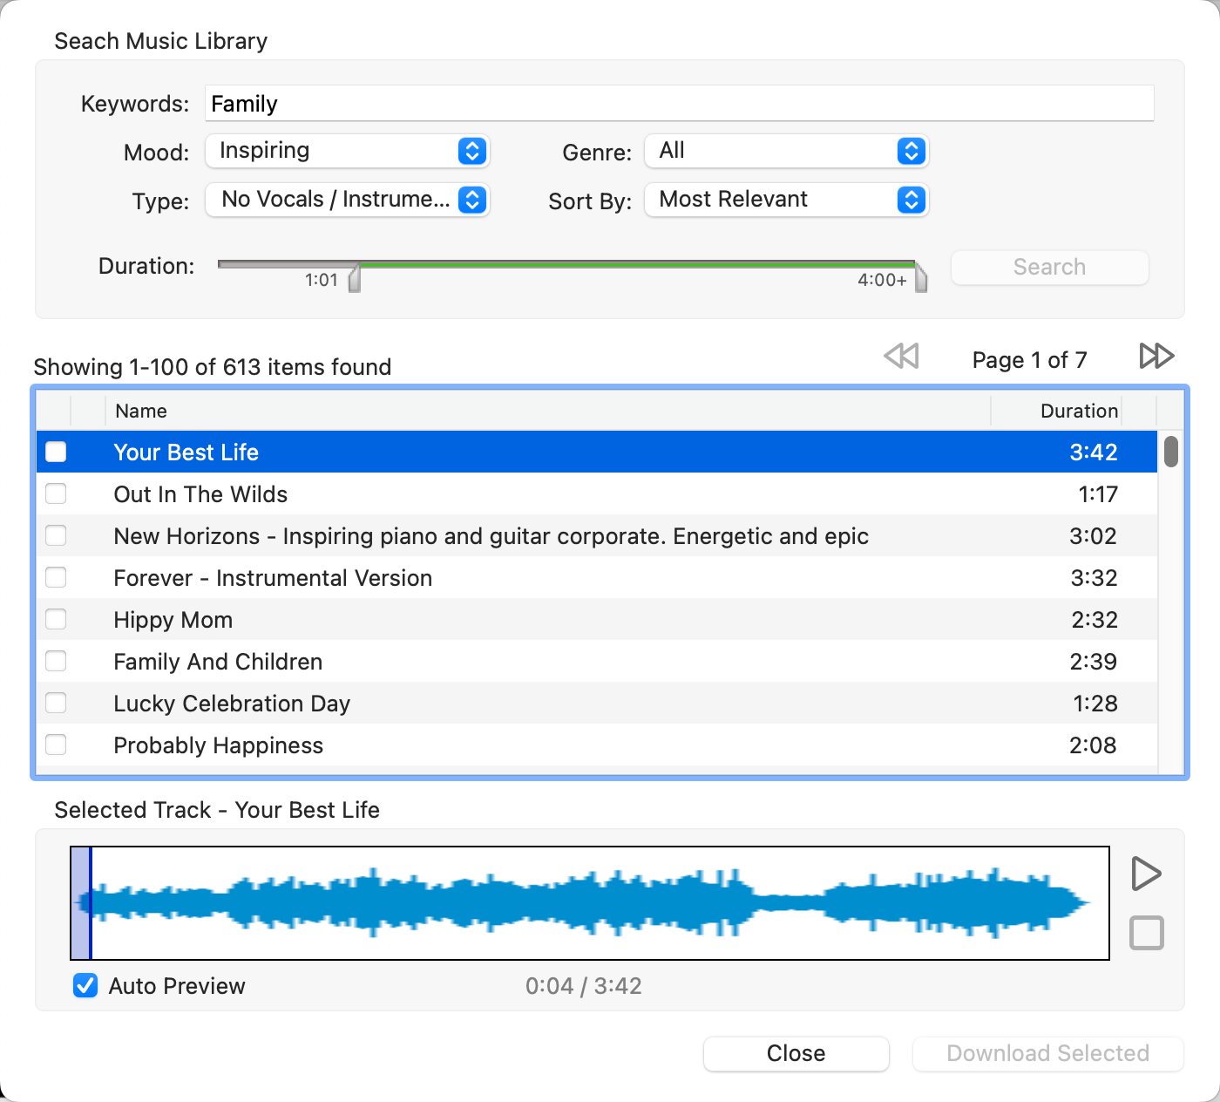Tick the Family And Children checkbox
This screenshot has height=1102, width=1220.
click(56, 662)
